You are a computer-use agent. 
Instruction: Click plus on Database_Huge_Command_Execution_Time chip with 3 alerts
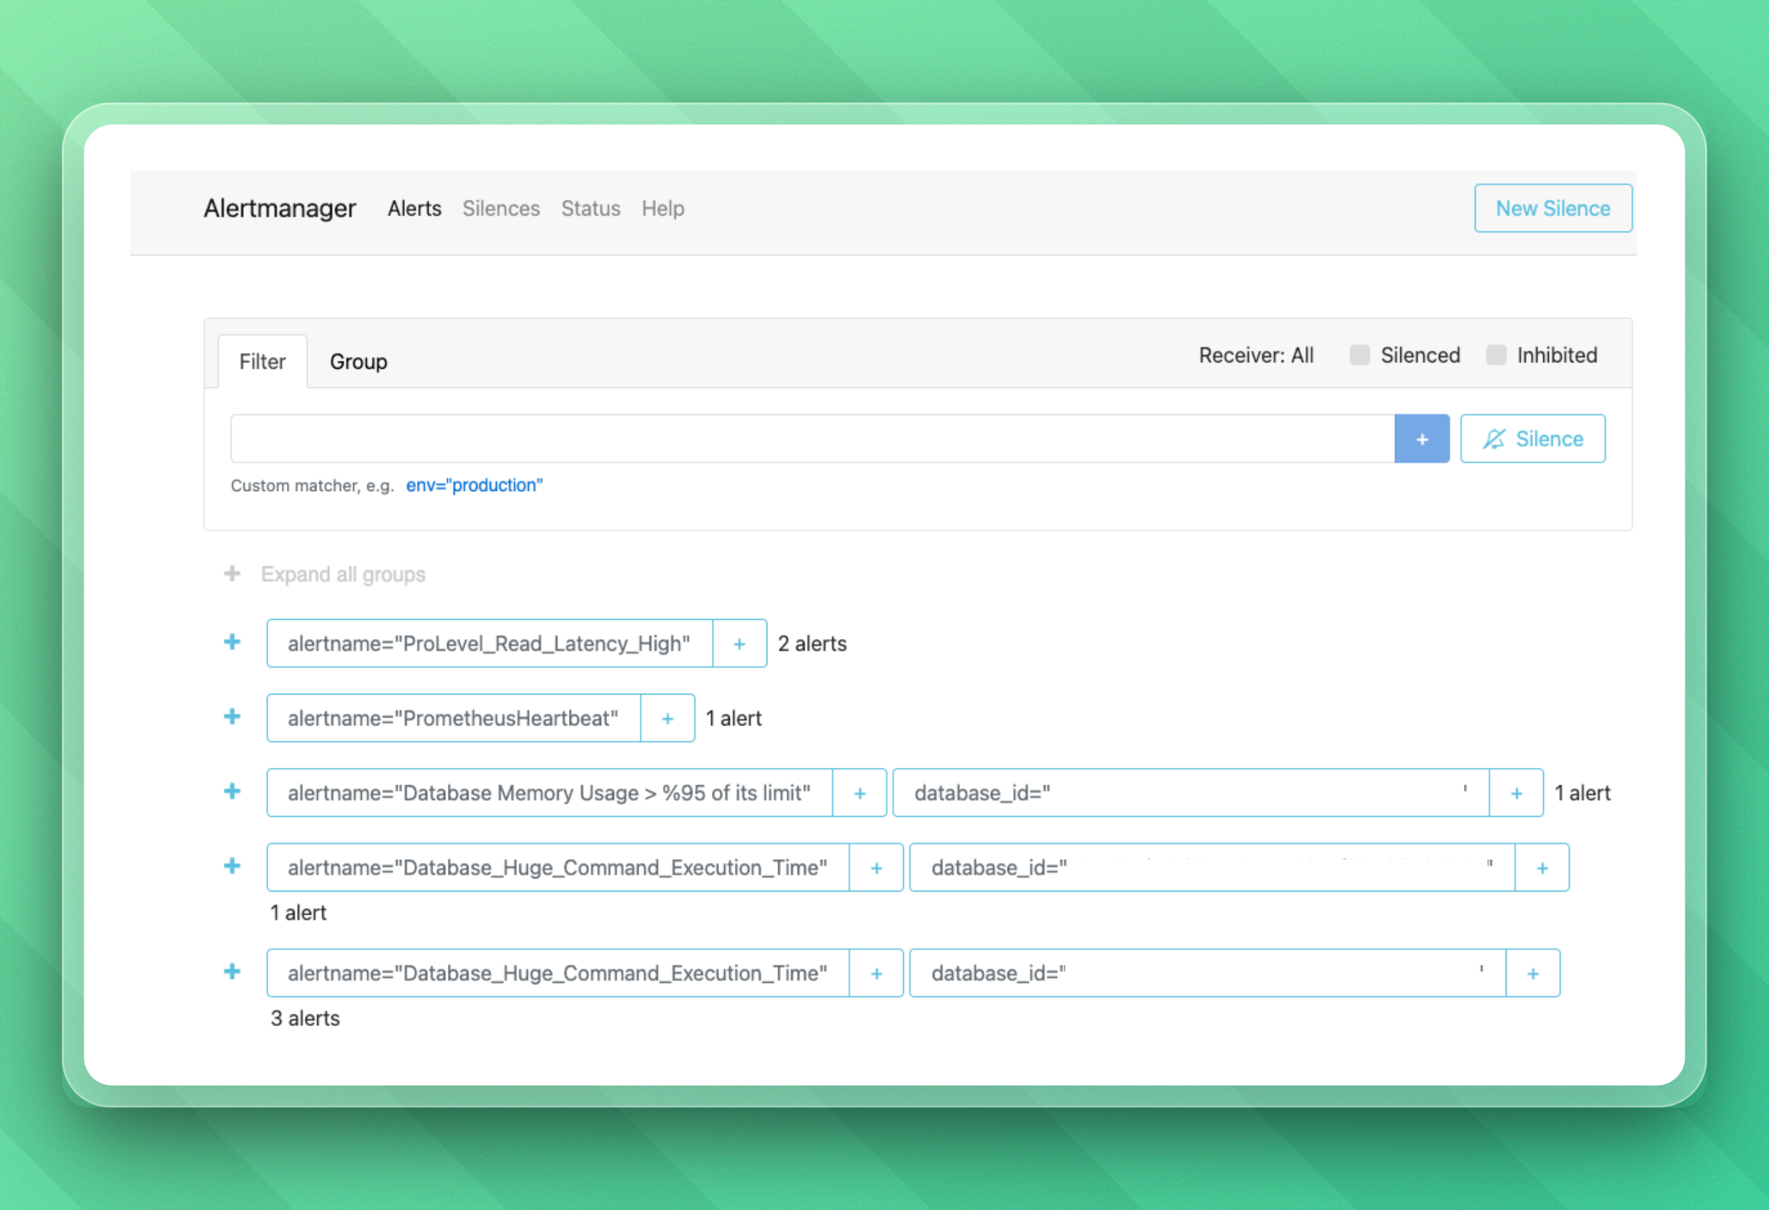coord(876,973)
